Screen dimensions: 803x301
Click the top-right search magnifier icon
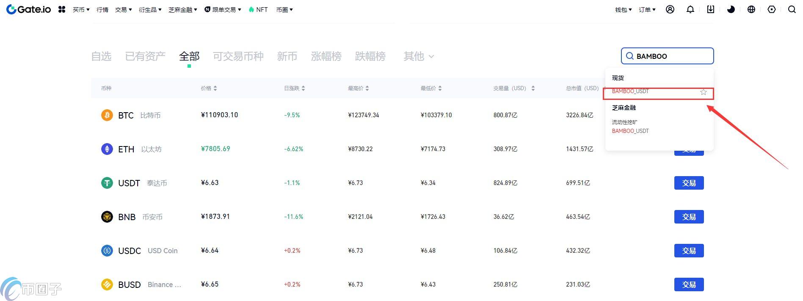click(791, 9)
